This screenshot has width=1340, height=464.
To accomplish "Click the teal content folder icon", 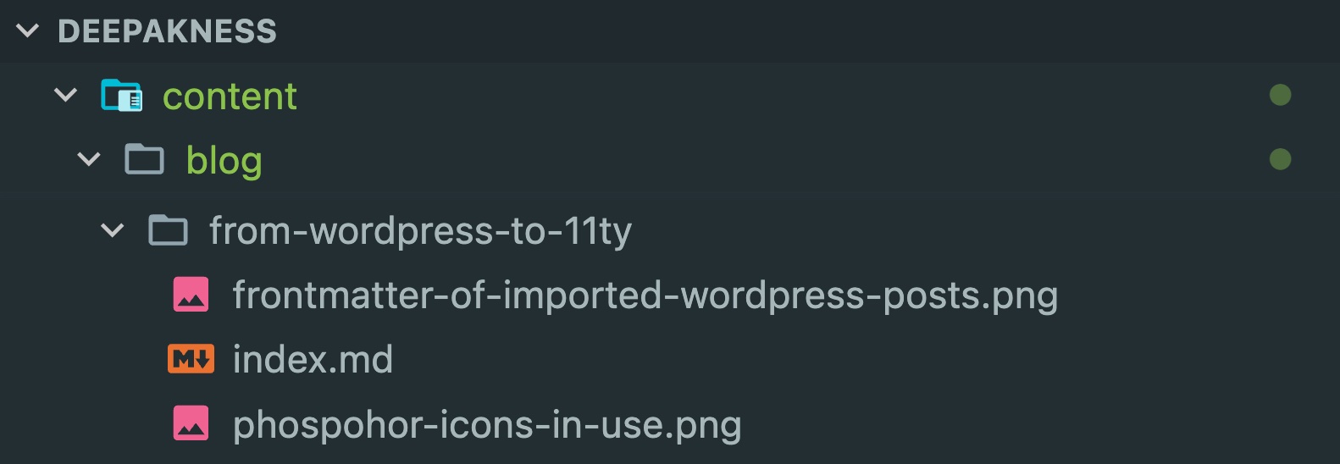I will pos(122,96).
